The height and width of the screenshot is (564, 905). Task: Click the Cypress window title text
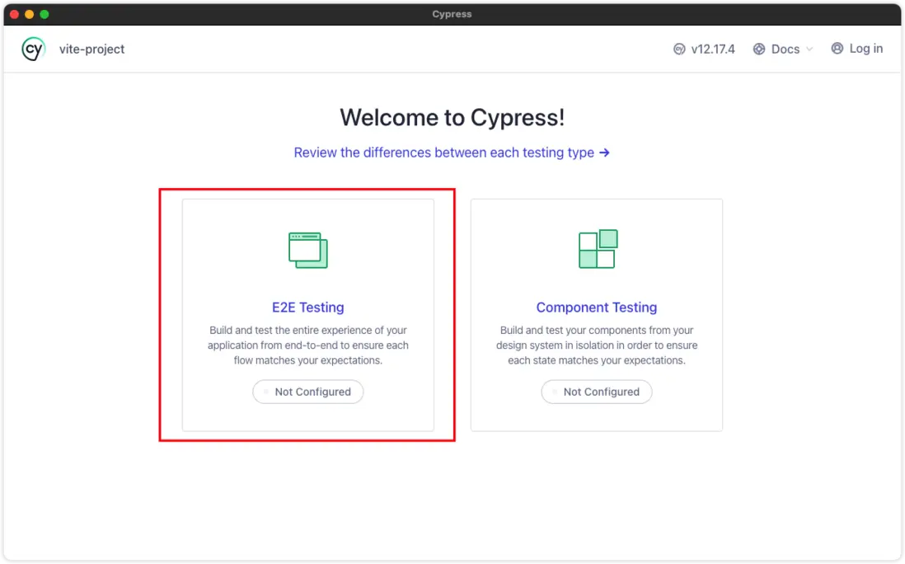click(x=452, y=14)
